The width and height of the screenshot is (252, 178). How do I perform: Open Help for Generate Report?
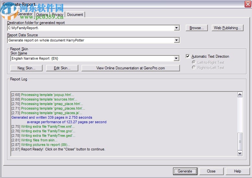pos(237,171)
